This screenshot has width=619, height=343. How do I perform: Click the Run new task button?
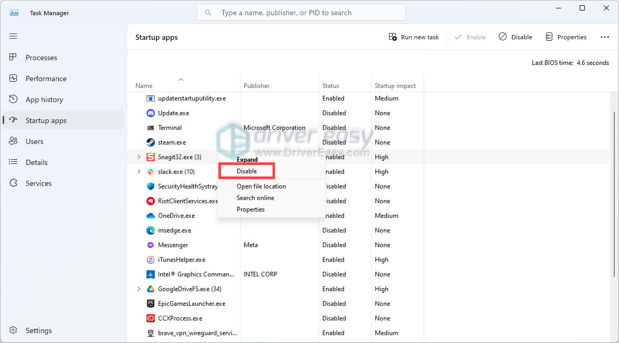click(414, 37)
